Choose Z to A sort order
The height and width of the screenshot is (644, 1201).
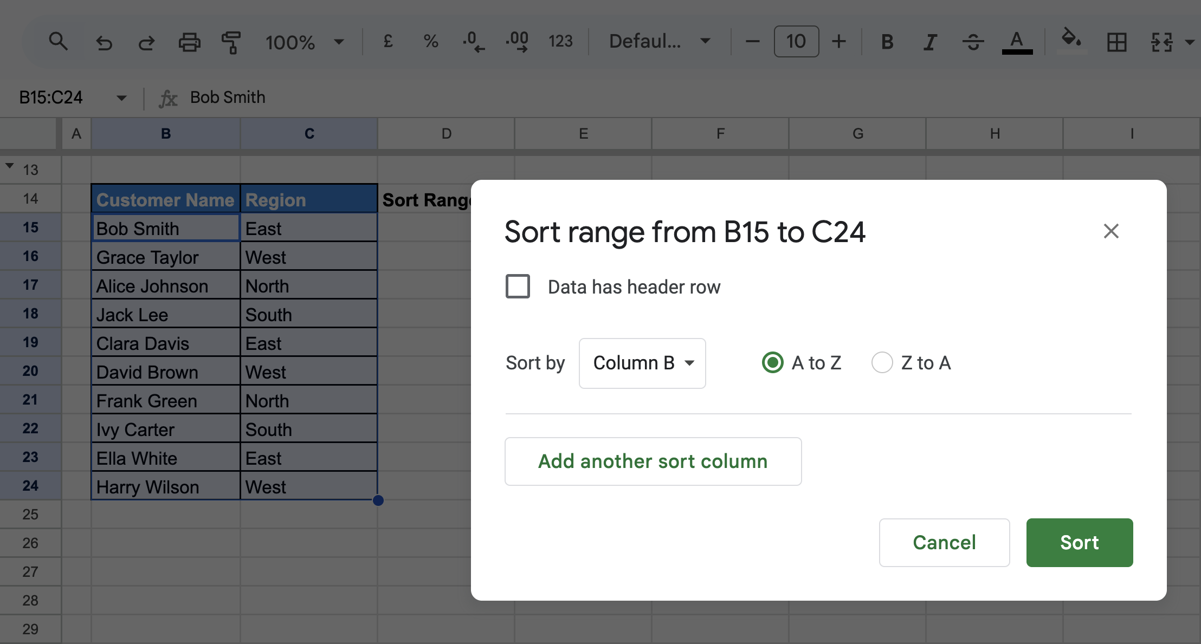(882, 362)
